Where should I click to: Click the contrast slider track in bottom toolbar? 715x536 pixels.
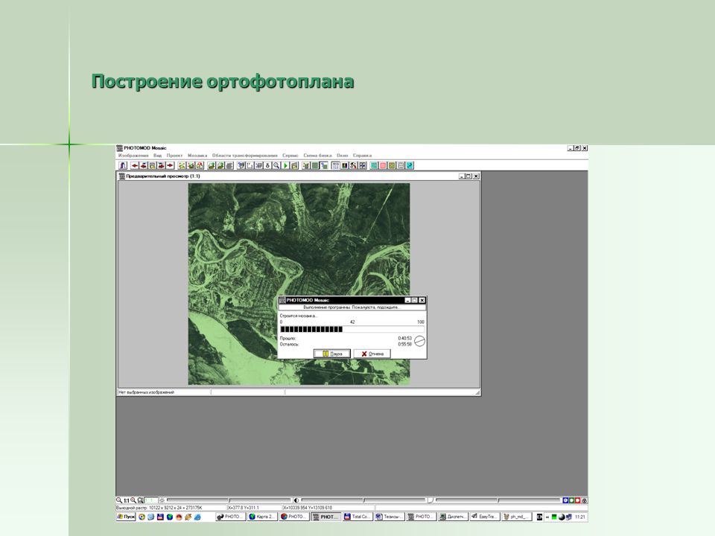(364, 500)
